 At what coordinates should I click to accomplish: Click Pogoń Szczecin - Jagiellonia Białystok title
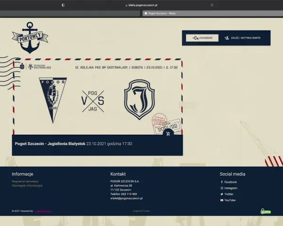[x=50, y=144]
